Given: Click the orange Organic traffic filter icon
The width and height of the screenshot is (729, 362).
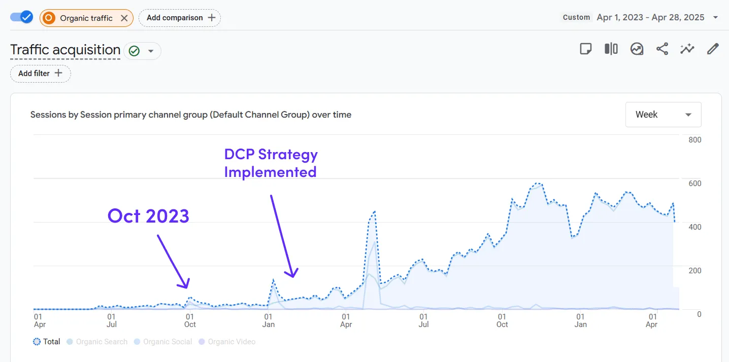Looking at the screenshot, I should [x=49, y=18].
